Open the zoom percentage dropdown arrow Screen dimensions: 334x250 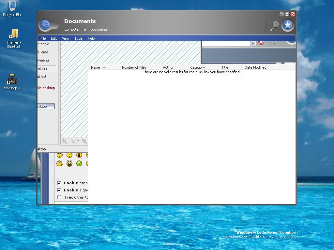point(78,141)
